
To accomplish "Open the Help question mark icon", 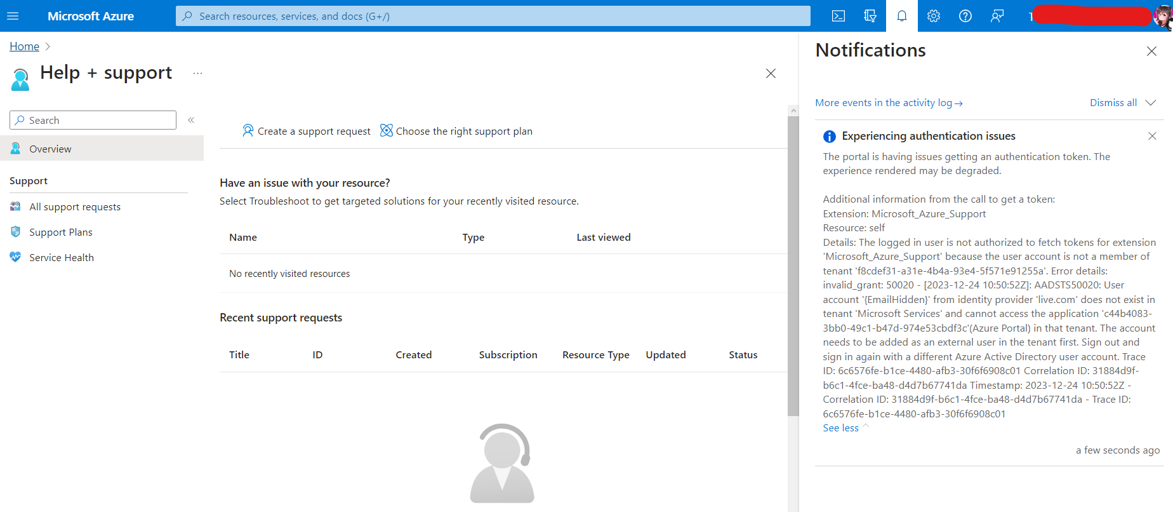I will click(x=965, y=16).
